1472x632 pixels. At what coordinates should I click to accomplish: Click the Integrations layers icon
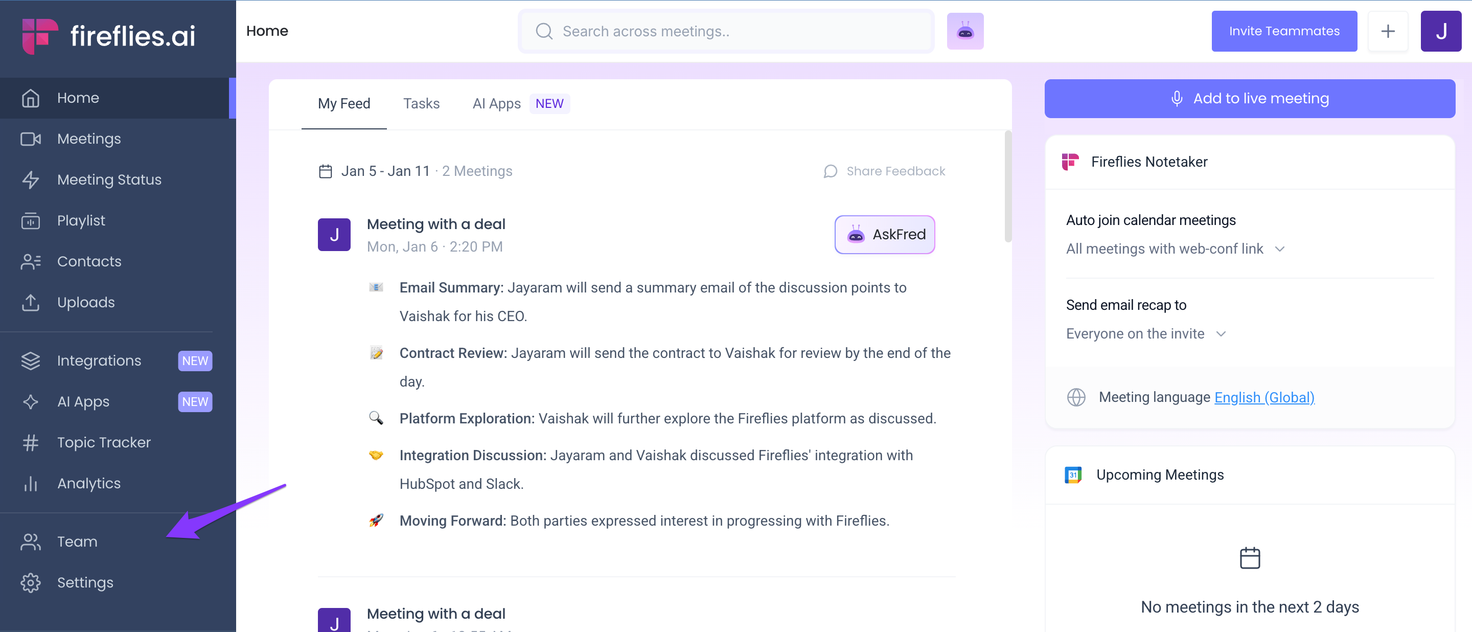[x=30, y=360]
